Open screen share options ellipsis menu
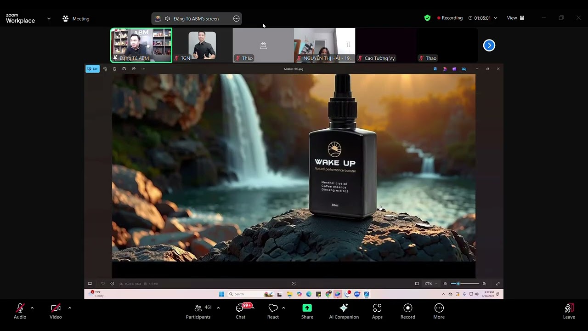Viewport: 588px width, 331px height. click(236, 18)
